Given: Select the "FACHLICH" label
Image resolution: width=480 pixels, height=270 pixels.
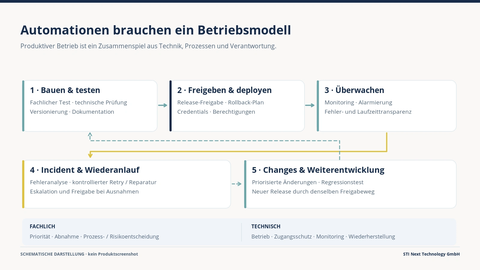Looking at the screenshot, I should click(42, 226).
